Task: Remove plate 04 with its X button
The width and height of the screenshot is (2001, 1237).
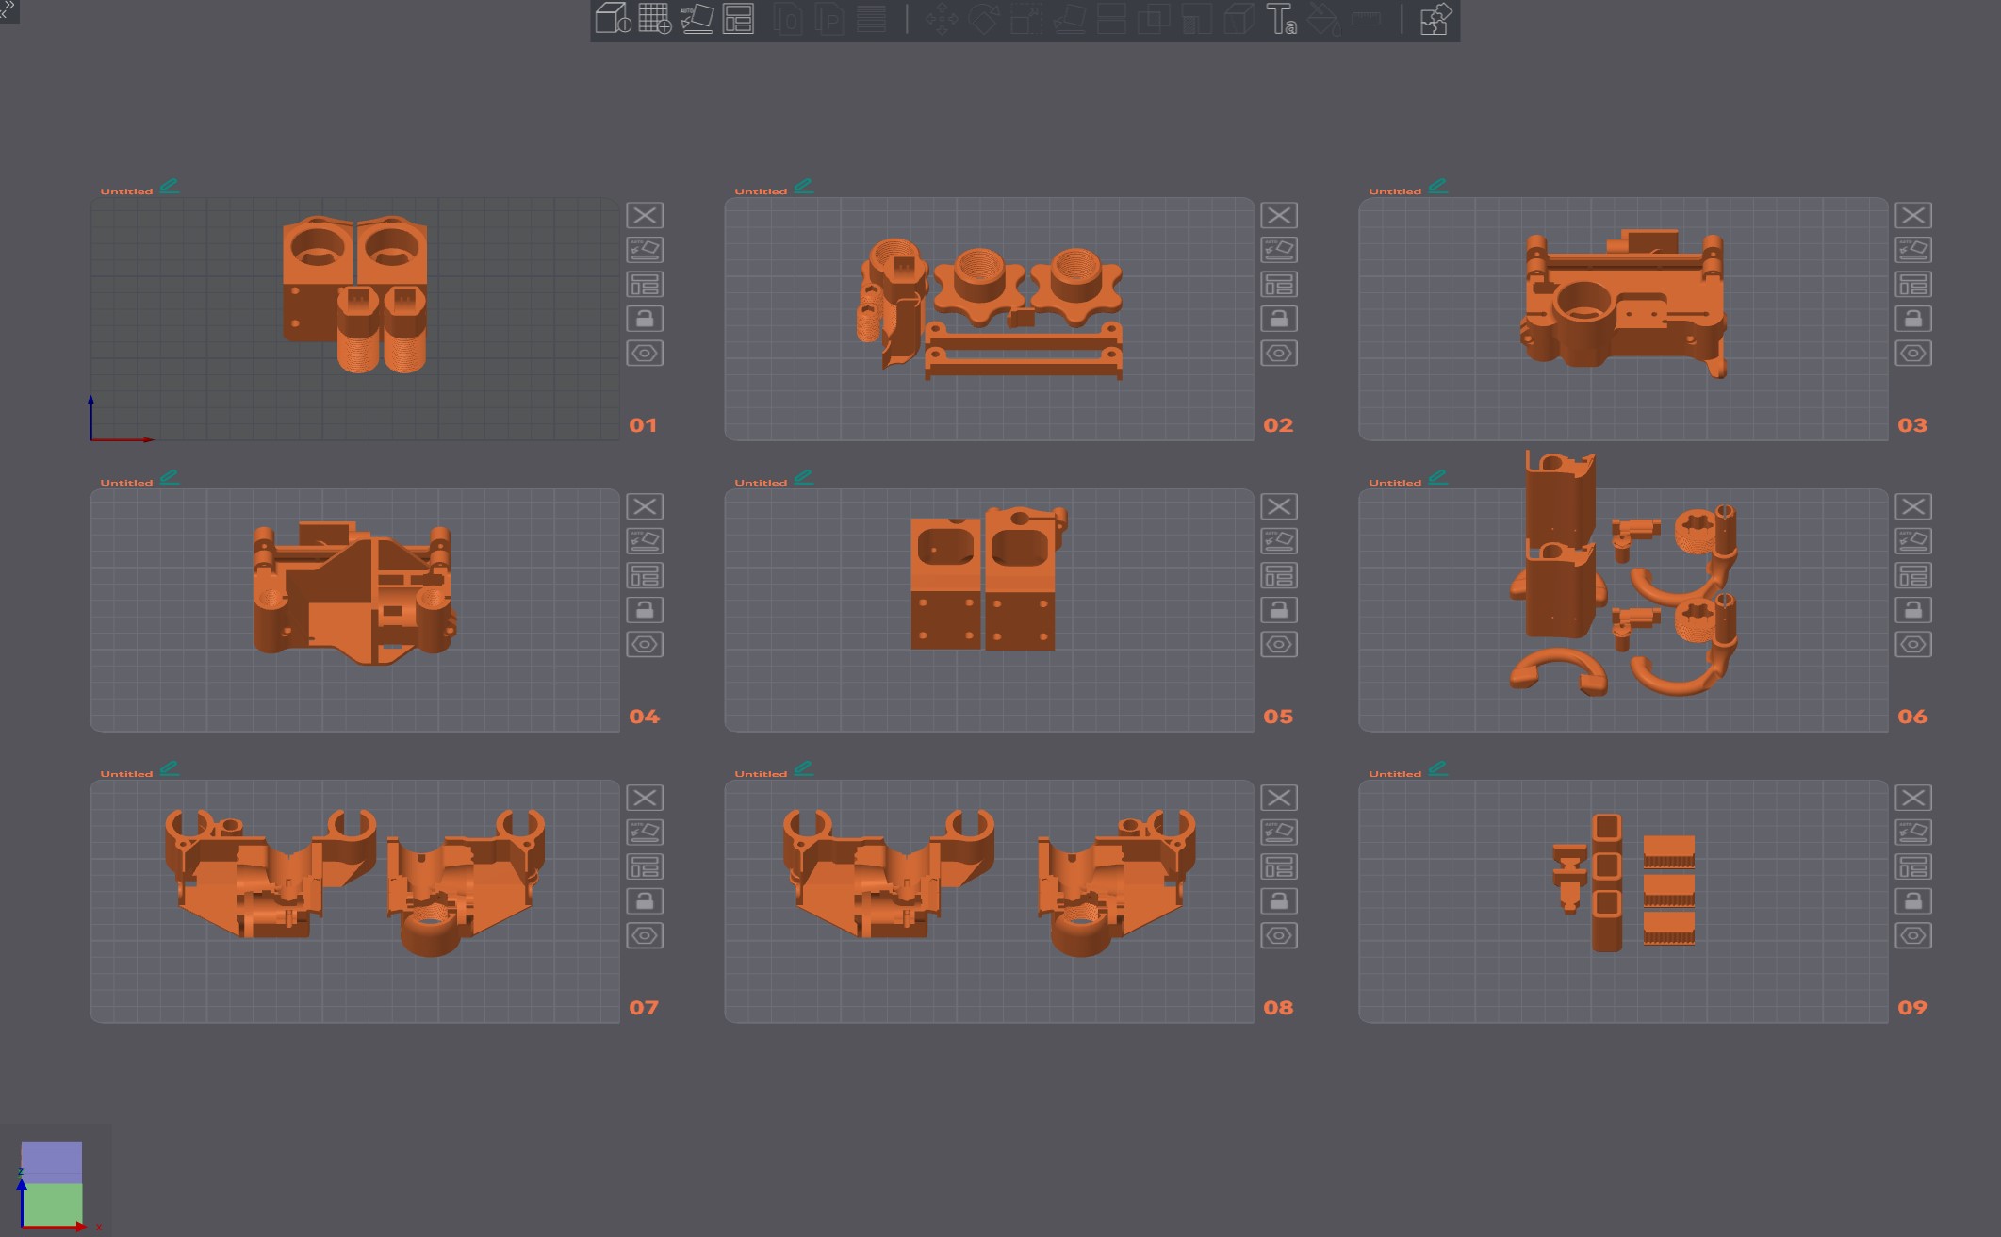Action: pos(645,506)
